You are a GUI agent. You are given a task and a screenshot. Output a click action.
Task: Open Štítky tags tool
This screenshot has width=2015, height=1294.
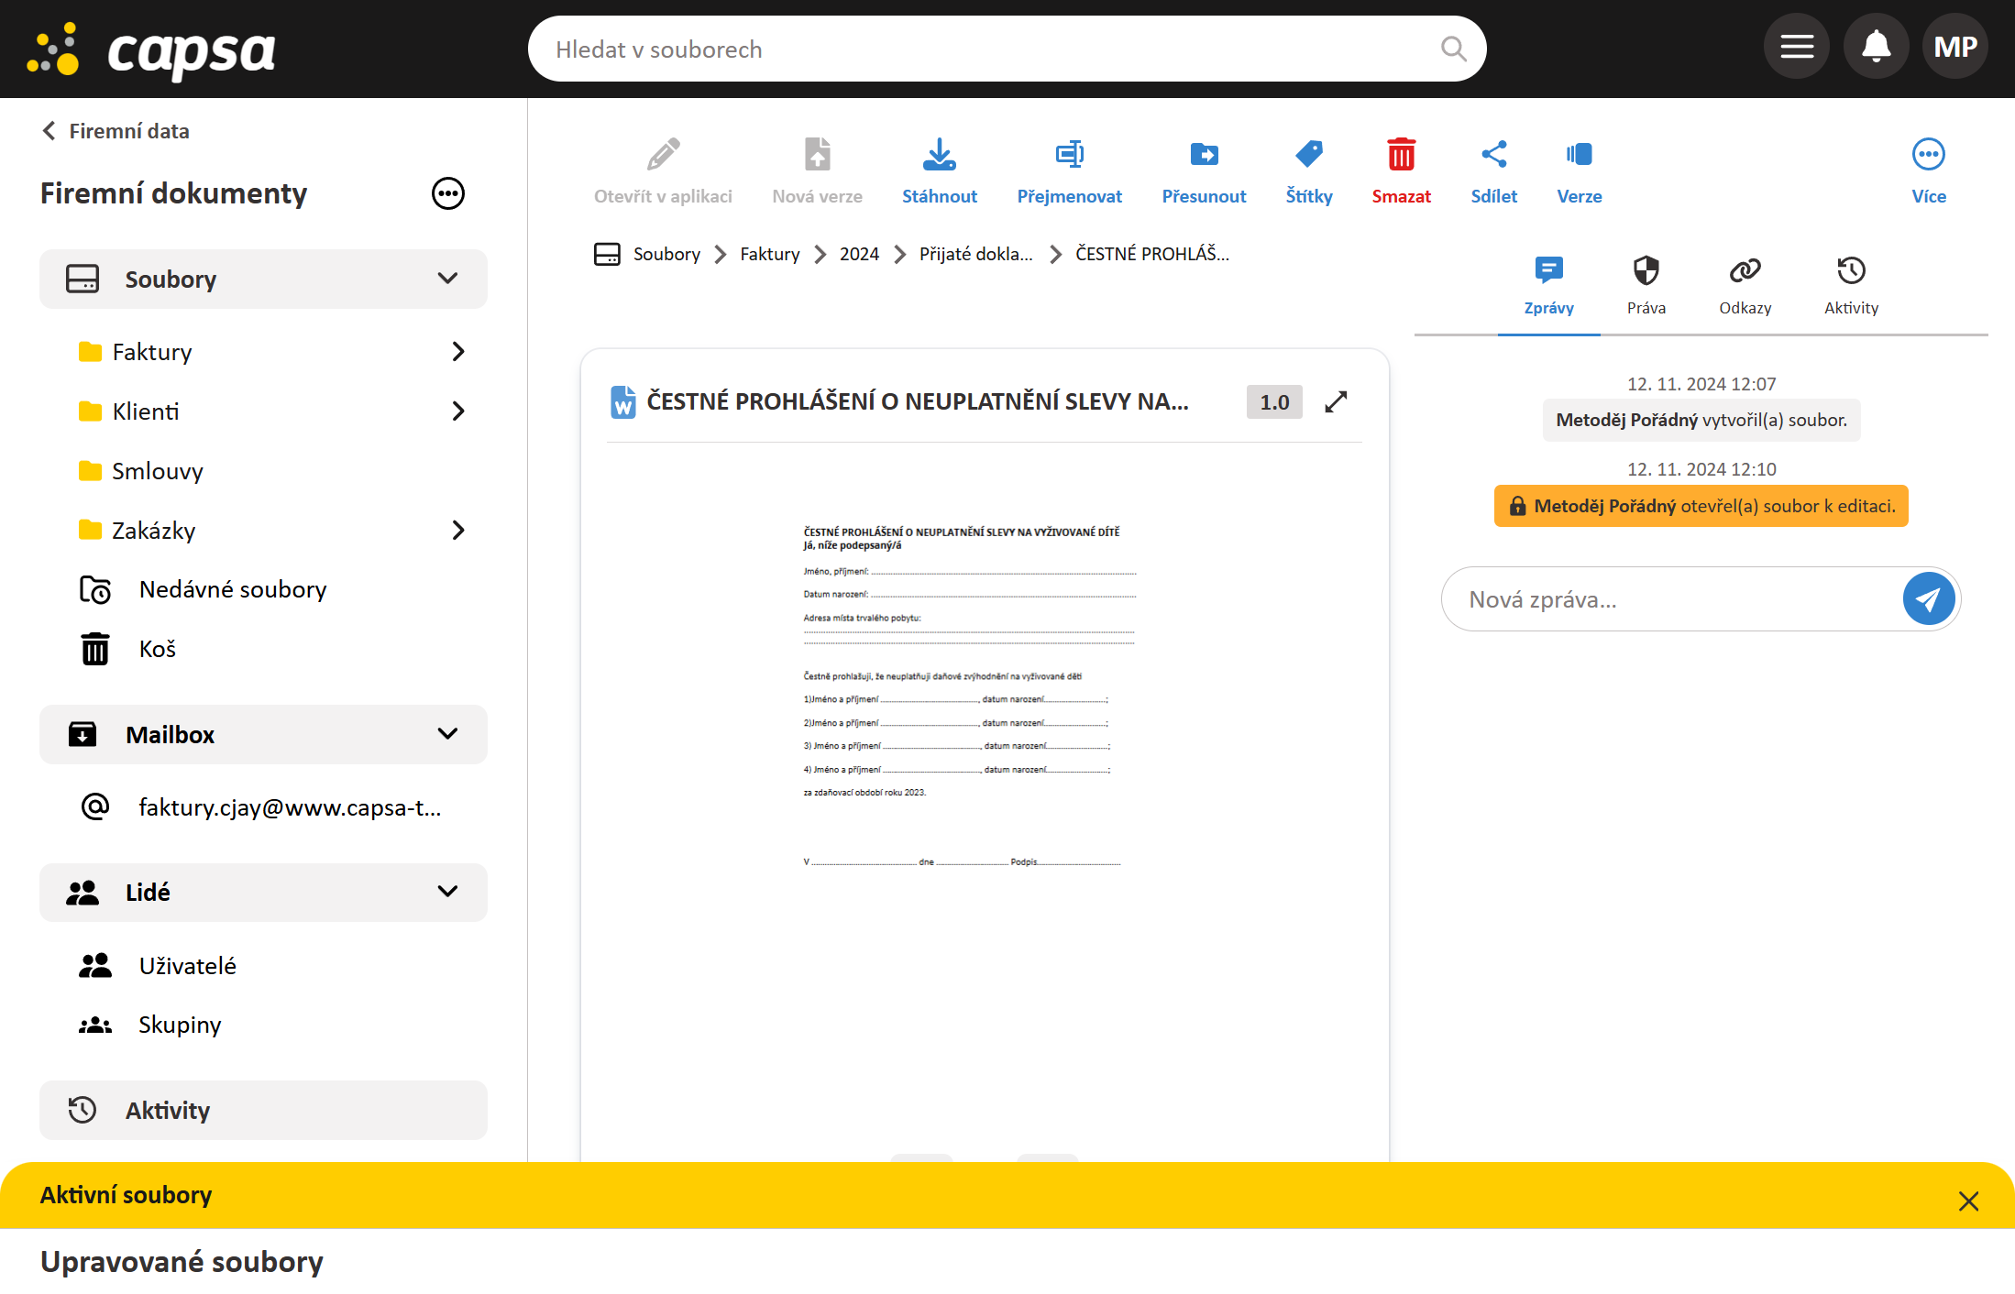tap(1308, 156)
